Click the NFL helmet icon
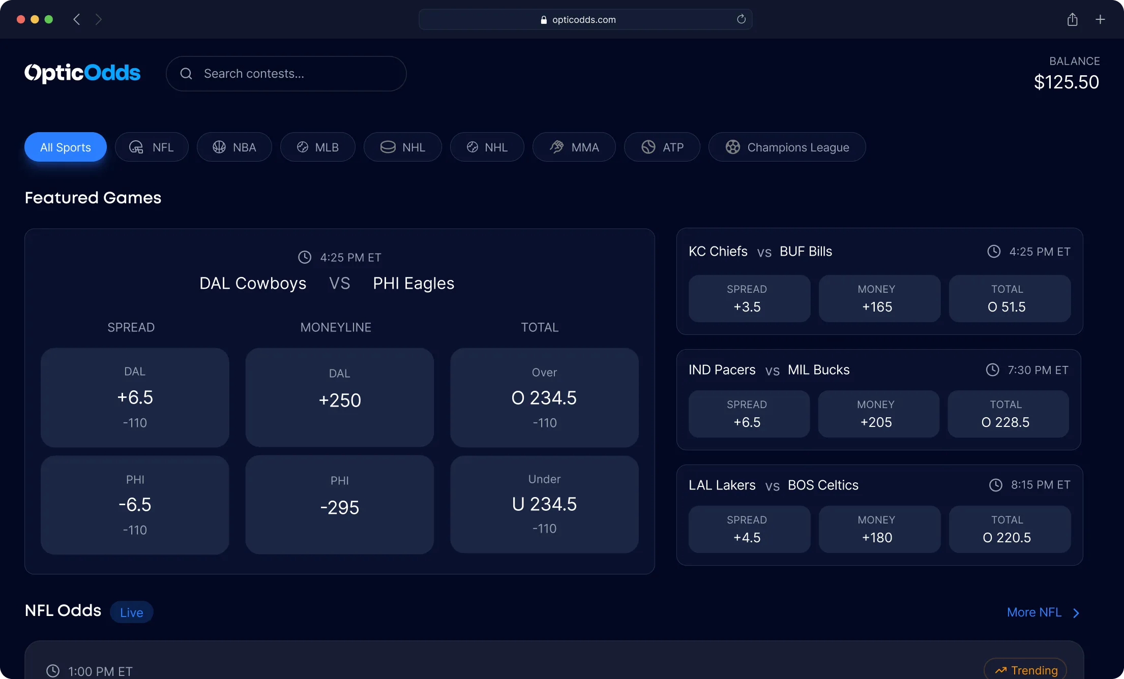 click(136, 147)
